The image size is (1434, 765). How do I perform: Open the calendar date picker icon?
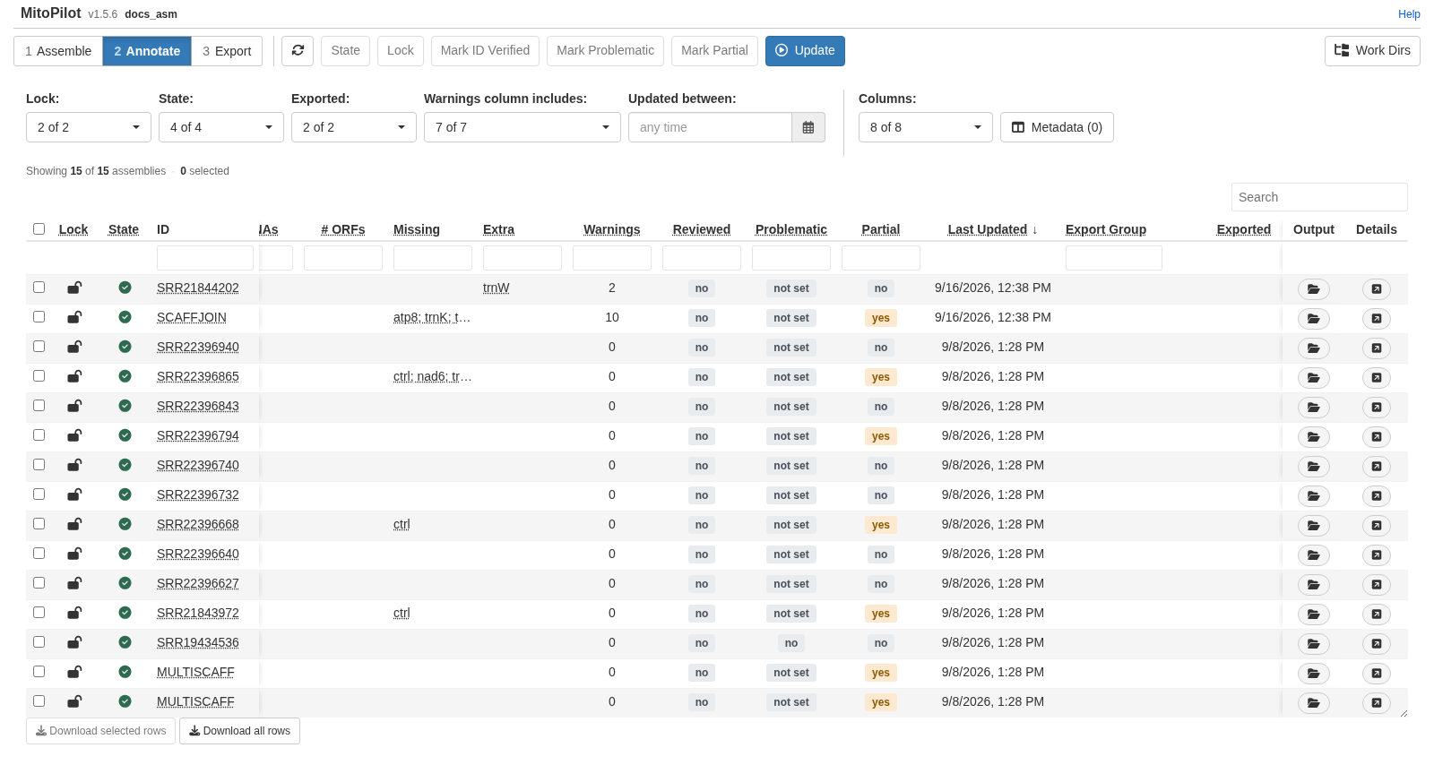click(808, 127)
